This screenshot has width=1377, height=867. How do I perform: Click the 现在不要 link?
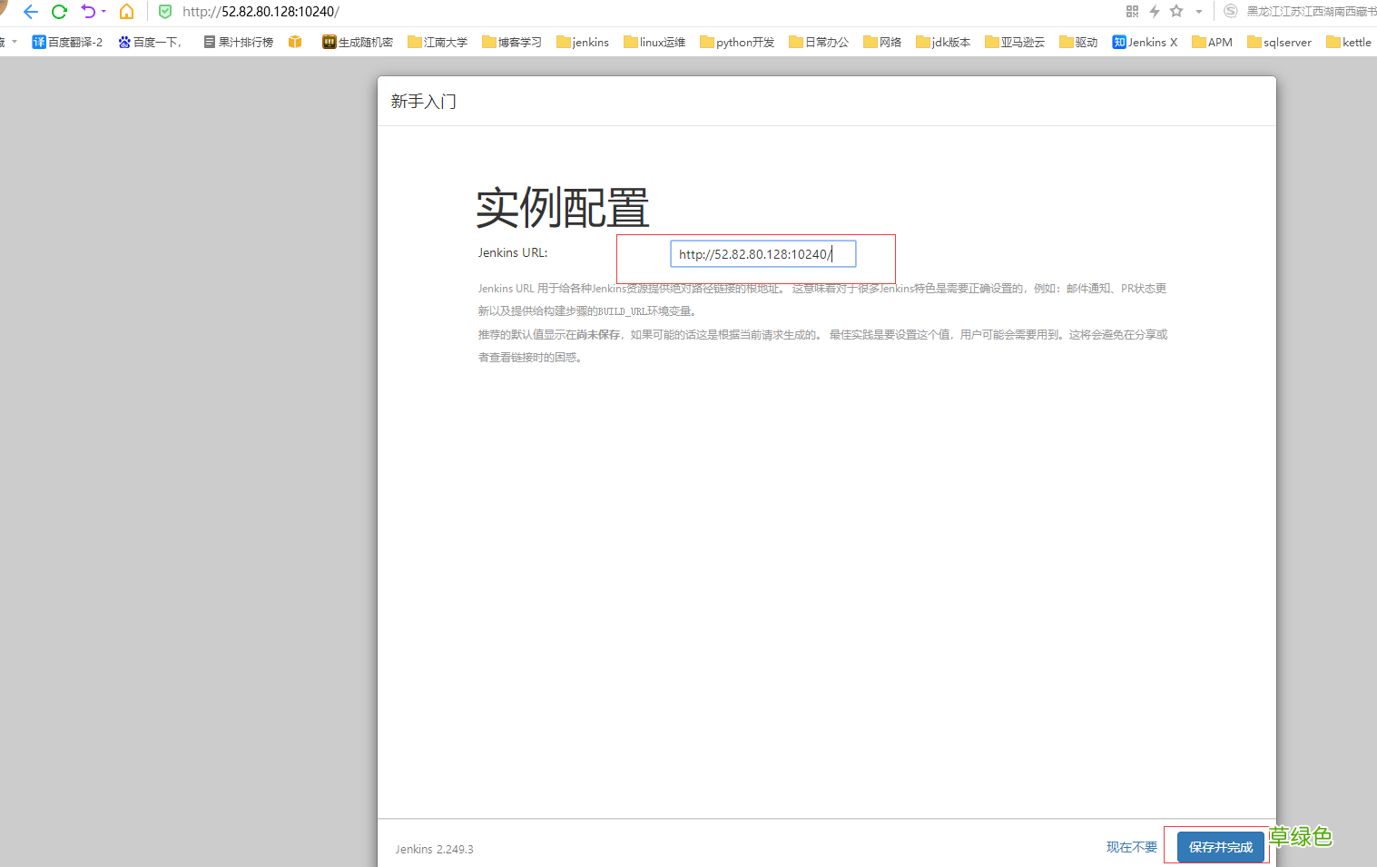click(1130, 845)
